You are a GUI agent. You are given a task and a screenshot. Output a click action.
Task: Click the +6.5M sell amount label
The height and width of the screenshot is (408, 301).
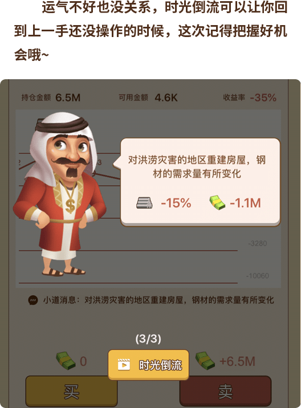point(237,361)
